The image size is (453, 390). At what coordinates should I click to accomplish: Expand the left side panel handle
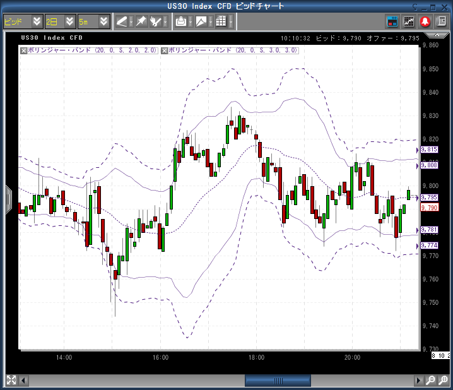8,199
